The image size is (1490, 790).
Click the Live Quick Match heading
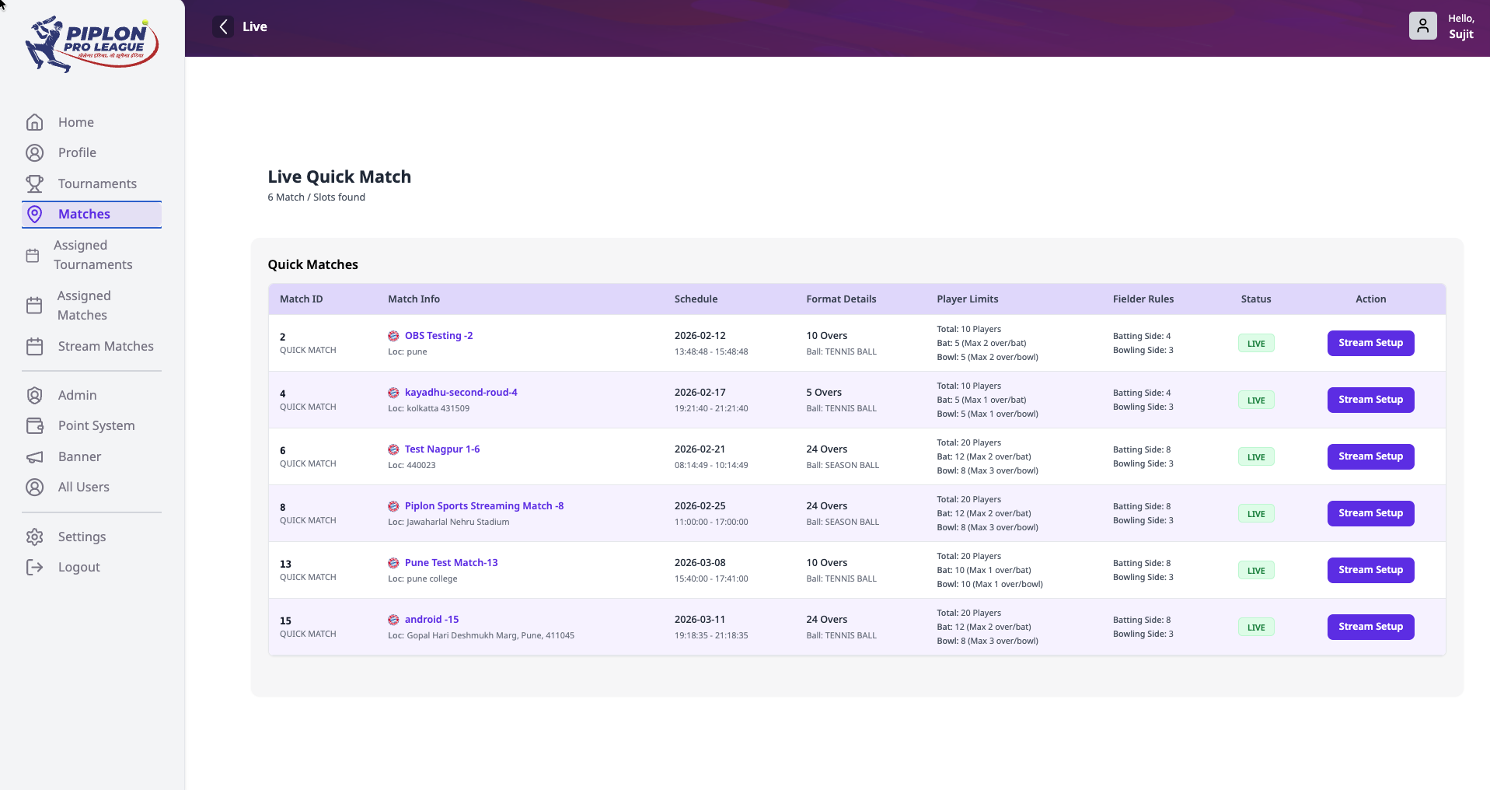click(x=339, y=177)
